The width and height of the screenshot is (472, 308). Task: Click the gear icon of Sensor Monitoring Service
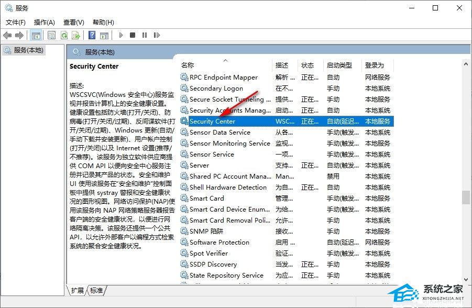[184, 143]
